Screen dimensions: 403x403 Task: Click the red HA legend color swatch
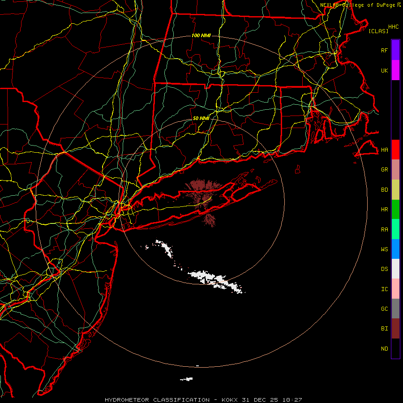395,150
